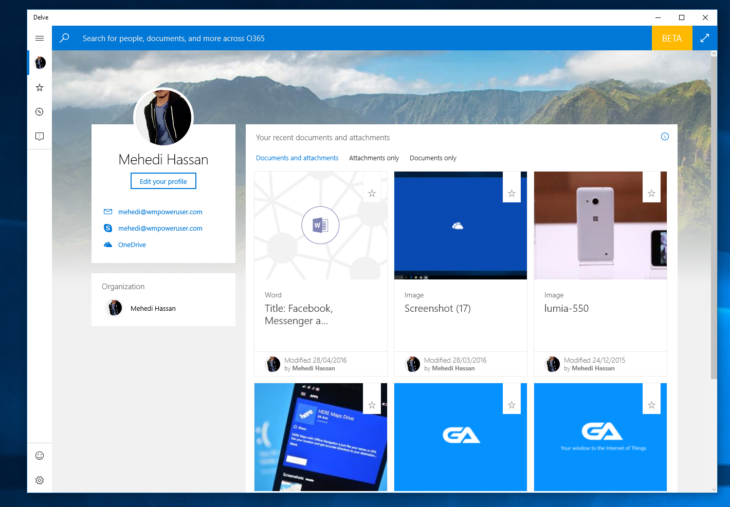Click the BETA button

(x=672, y=38)
